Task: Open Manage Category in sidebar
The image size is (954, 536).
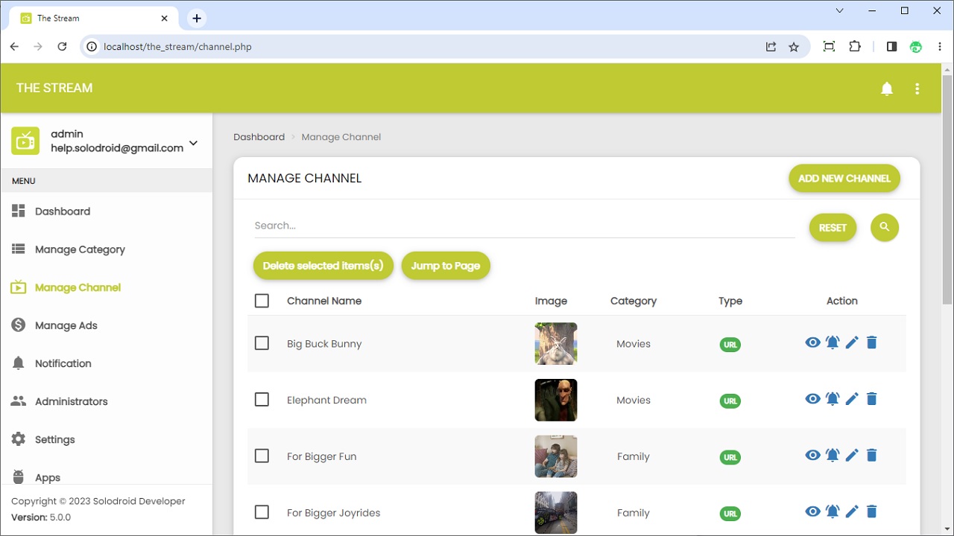Action: [80, 249]
